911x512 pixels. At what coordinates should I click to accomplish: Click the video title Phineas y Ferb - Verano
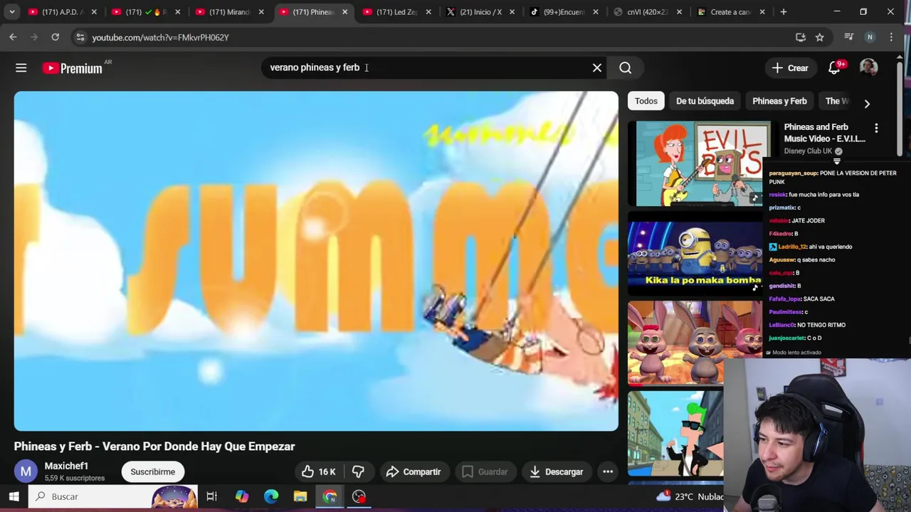coord(154,447)
